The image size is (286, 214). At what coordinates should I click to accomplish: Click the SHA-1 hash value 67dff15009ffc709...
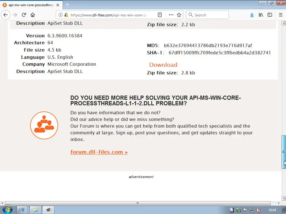220,53
